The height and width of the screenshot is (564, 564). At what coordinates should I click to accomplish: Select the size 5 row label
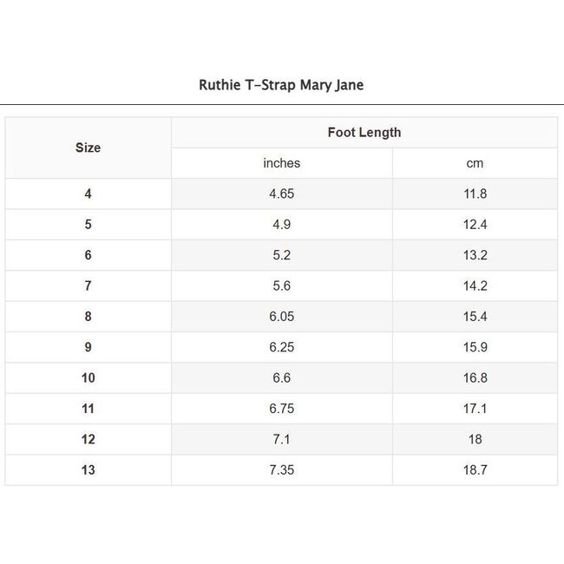click(88, 225)
